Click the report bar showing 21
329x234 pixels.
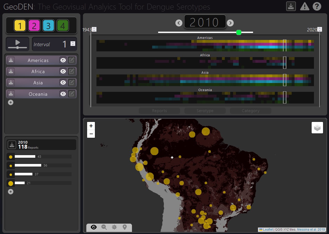43,183
